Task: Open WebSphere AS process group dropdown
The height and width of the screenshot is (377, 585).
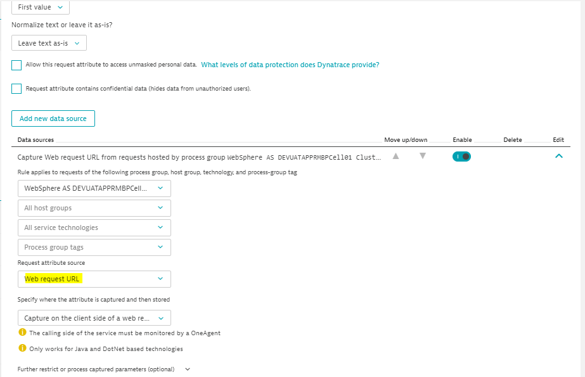Action: coord(94,188)
